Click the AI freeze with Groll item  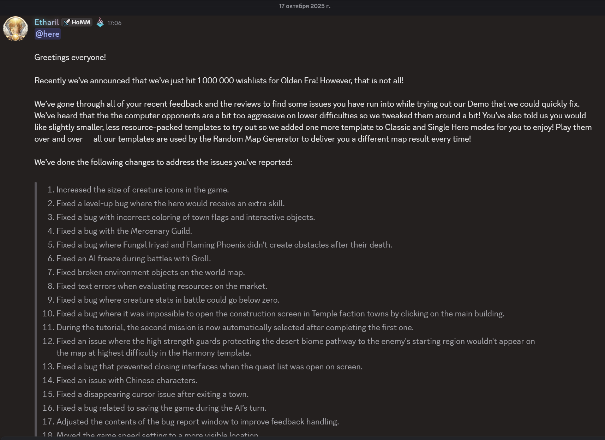point(133,258)
